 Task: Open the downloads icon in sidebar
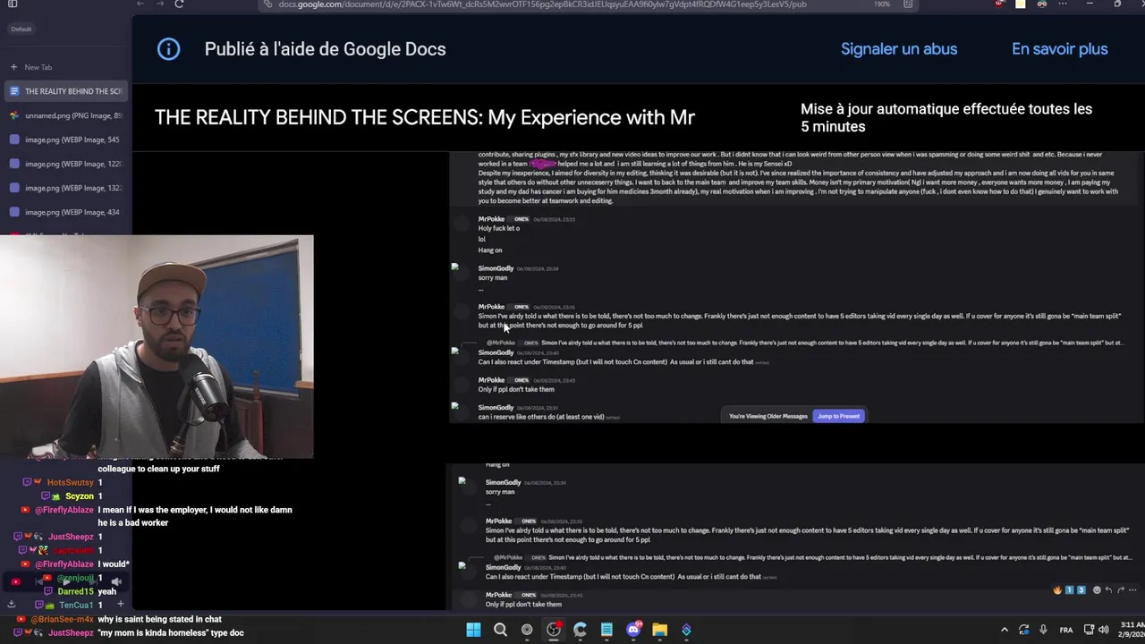click(x=12, y=604)
